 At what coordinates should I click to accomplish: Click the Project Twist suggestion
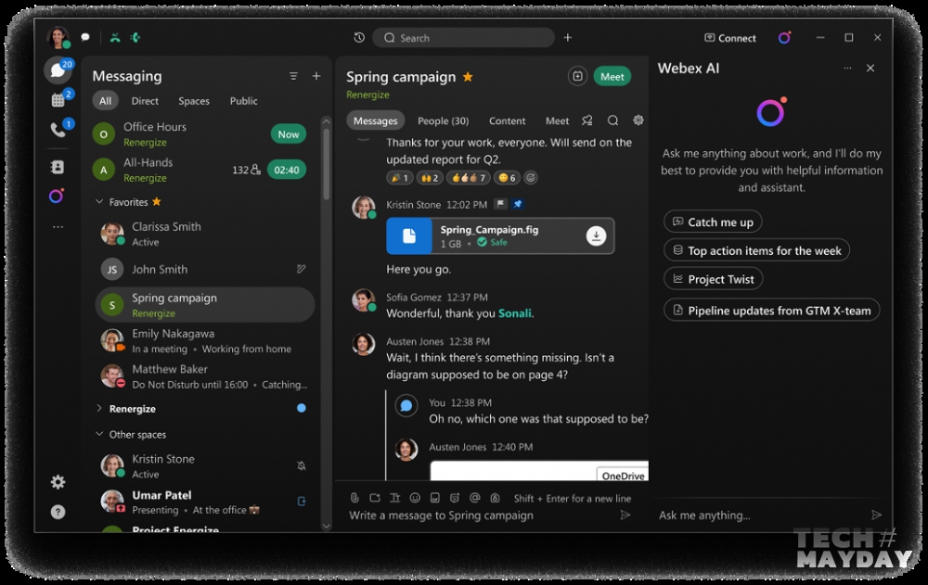[713, 279]
